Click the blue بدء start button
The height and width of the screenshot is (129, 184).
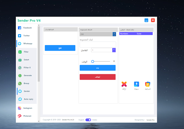coord(98,68)
